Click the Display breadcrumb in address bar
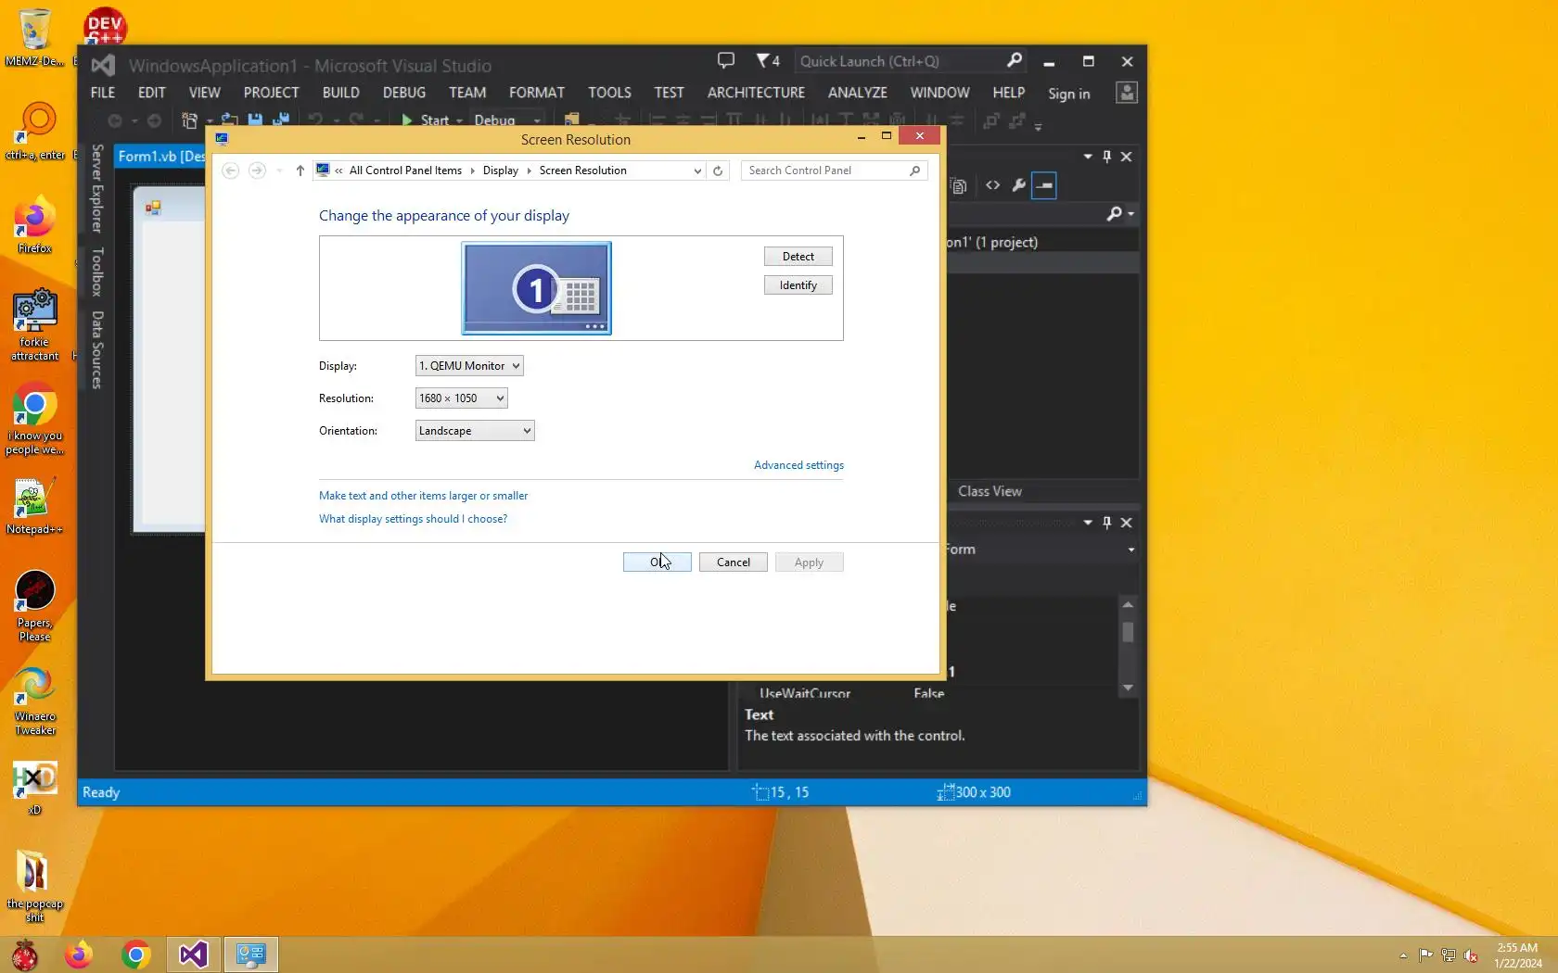Screen dimensions: 1558x973 point(501,171)
